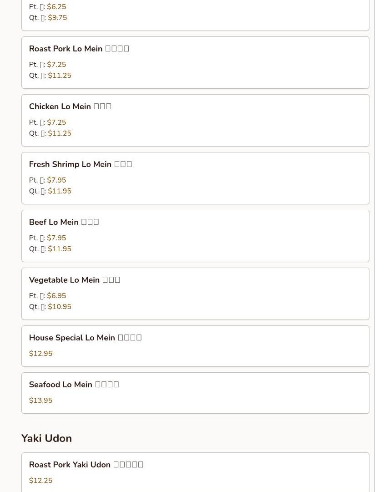Open the Fresh Shrimp Lo Mein item
384x492 pixels.
(80, 164)
